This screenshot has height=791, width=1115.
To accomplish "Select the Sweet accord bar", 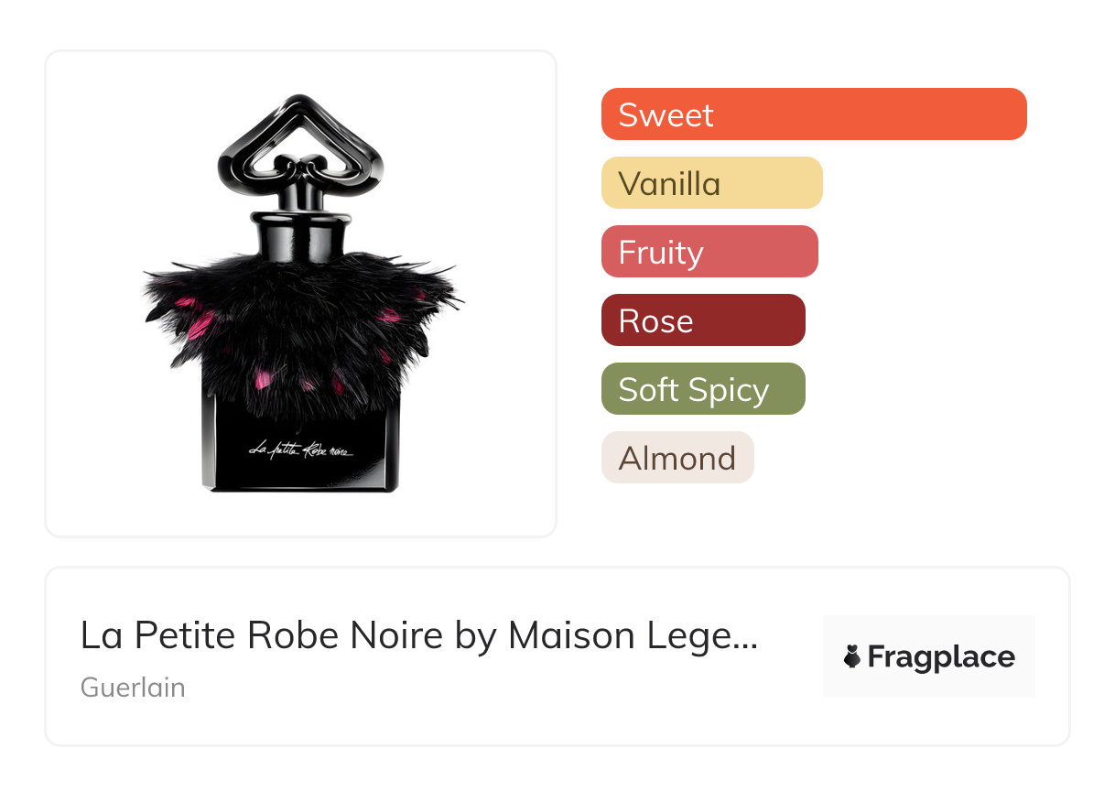I will point(814,114).
